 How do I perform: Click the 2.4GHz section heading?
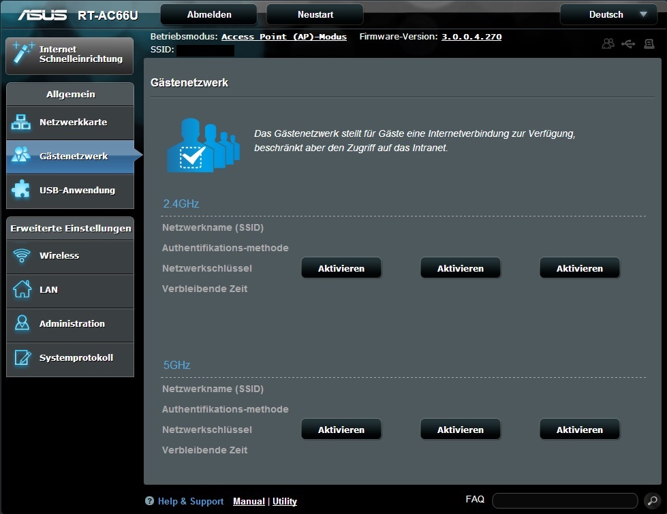pos(181,204)
